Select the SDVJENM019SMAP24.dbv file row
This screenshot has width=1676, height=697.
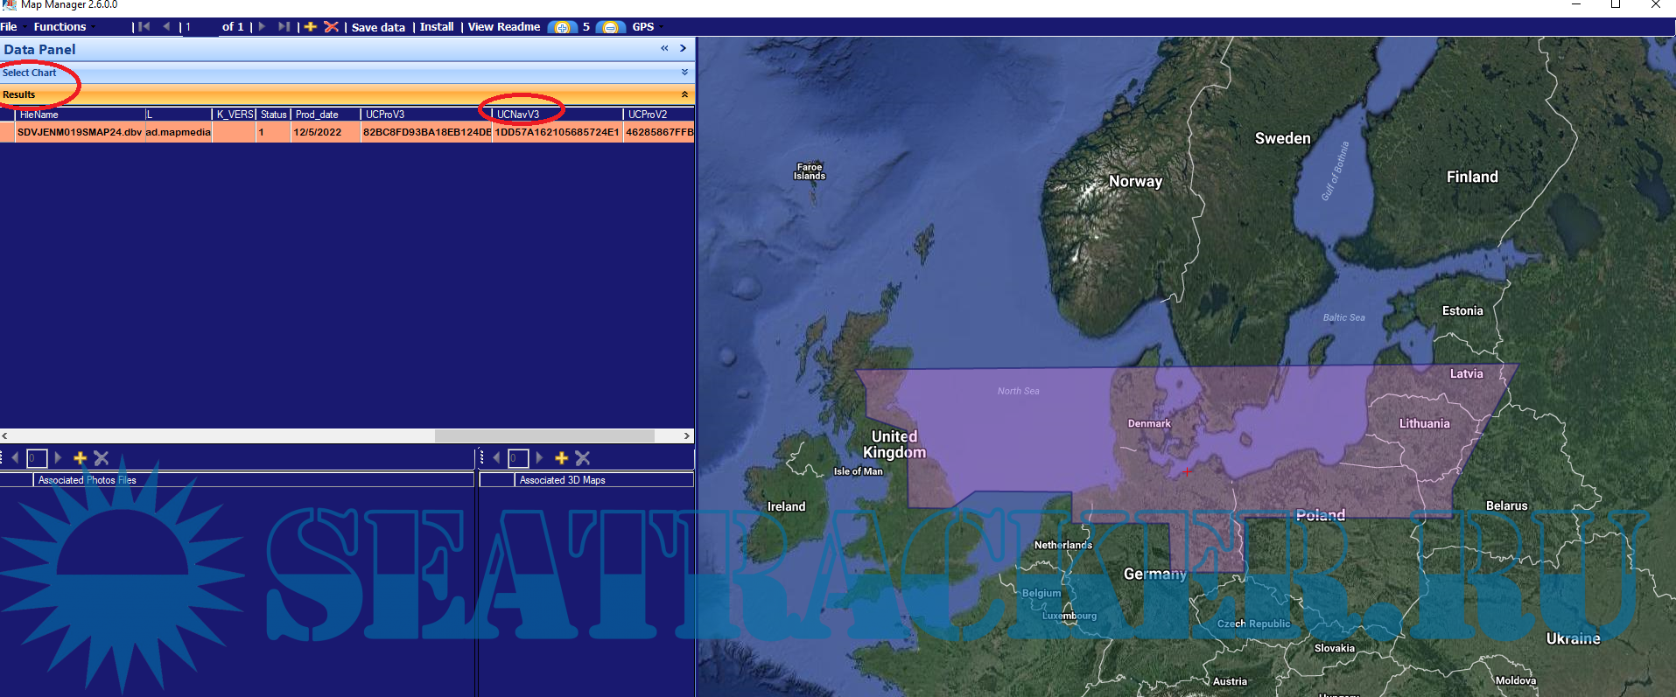(79, 133)
